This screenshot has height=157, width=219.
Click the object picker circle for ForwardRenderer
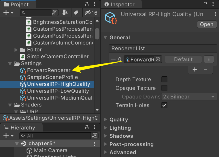coord(158,59)
